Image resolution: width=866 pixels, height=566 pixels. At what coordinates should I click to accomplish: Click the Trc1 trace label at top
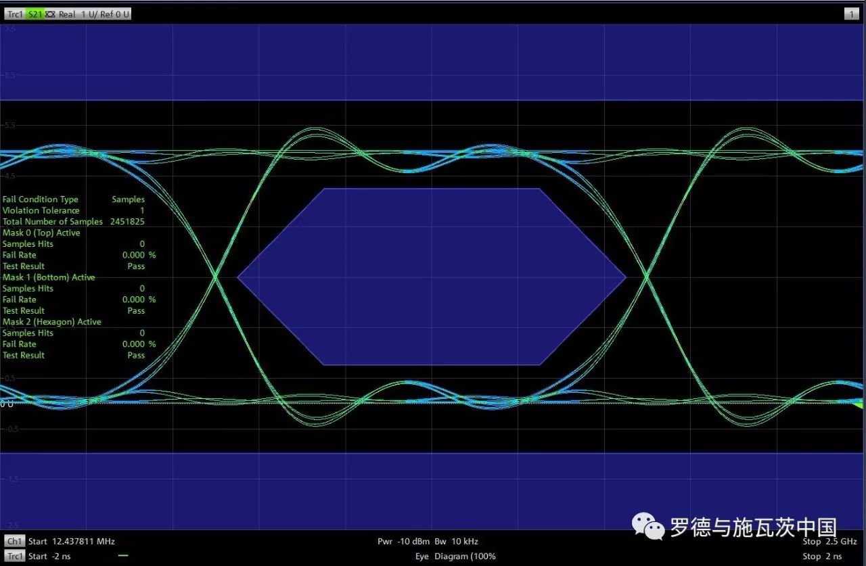coord(15,14)
